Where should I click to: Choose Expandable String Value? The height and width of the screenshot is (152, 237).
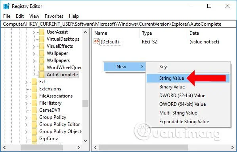click(x=188, y=122)
